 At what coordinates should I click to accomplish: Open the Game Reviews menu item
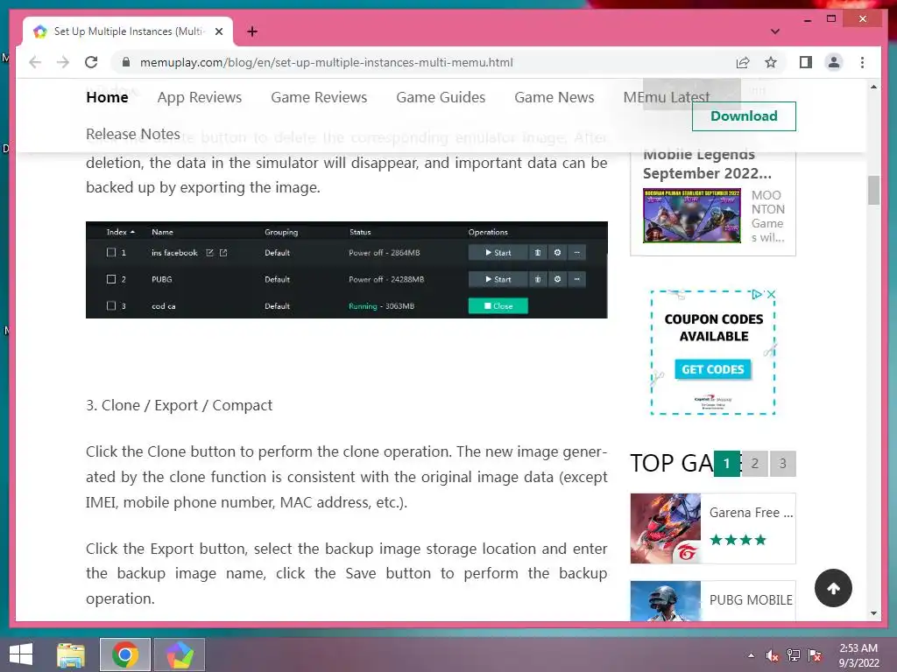pos(319,97)
